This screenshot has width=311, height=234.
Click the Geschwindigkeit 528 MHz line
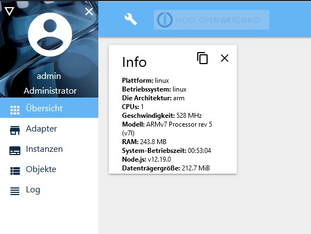[x=162, y=116]
